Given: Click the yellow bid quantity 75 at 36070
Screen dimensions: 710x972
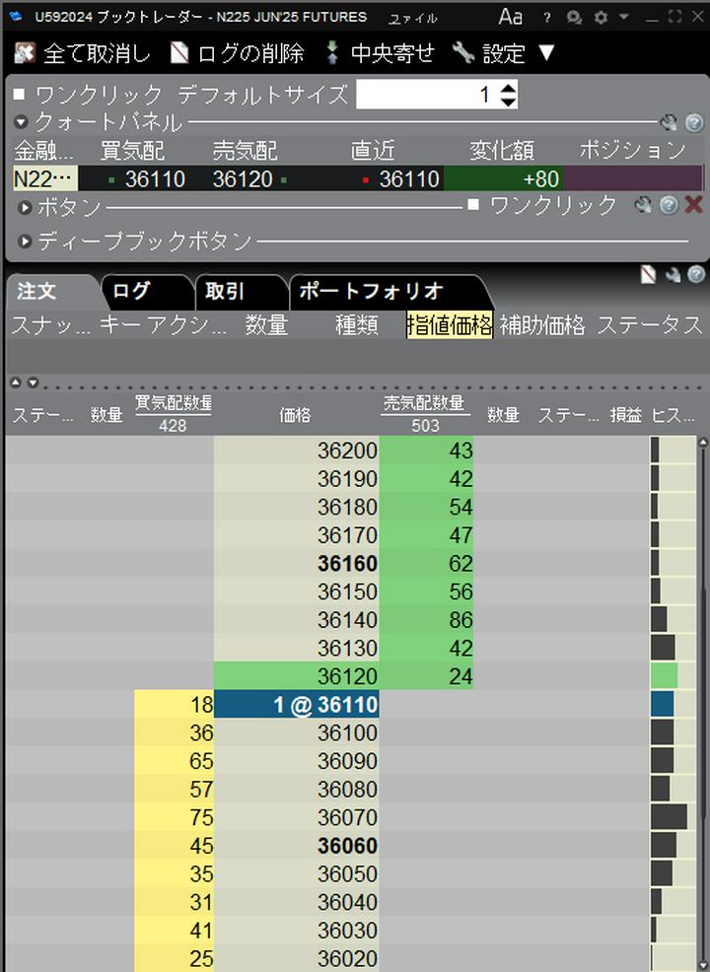Looking at the screenshot, I should pyautogui.click(x=174, y=817).
